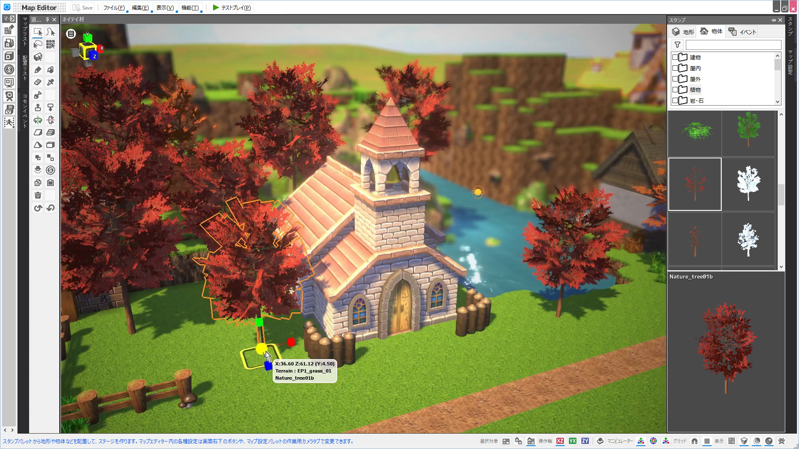Select the white tree thumbnail

pos(748,184)
